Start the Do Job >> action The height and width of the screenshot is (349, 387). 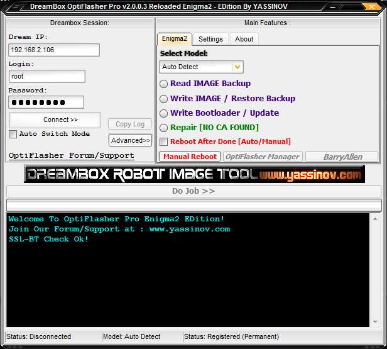pos(193,191)
